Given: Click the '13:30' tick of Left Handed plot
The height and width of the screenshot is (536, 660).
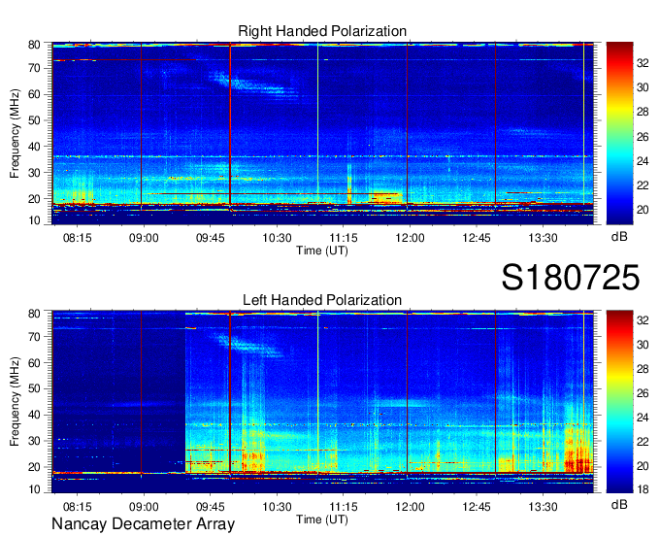Looking at the screenshot, I should [x=543, y=507].
